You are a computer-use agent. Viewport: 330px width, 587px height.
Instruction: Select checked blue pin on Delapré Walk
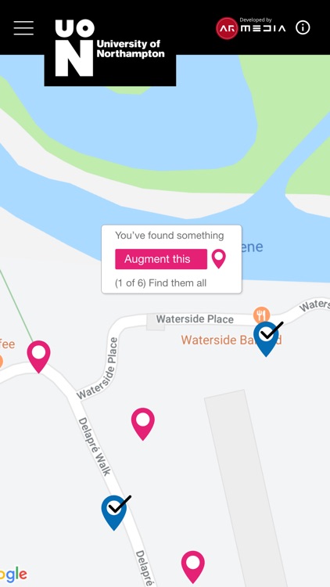pos(114,512)
